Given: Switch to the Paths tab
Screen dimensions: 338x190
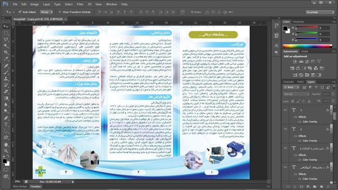Looking at the screenshot, I should (300, 82).
